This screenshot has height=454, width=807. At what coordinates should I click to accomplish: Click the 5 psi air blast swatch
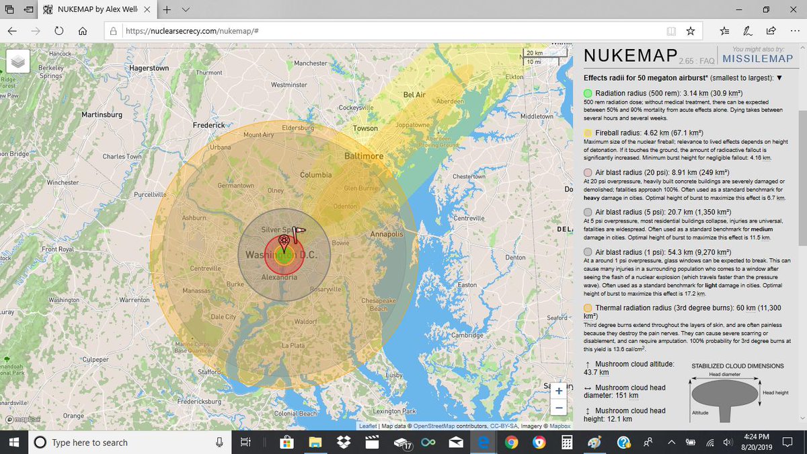(588, 212)
